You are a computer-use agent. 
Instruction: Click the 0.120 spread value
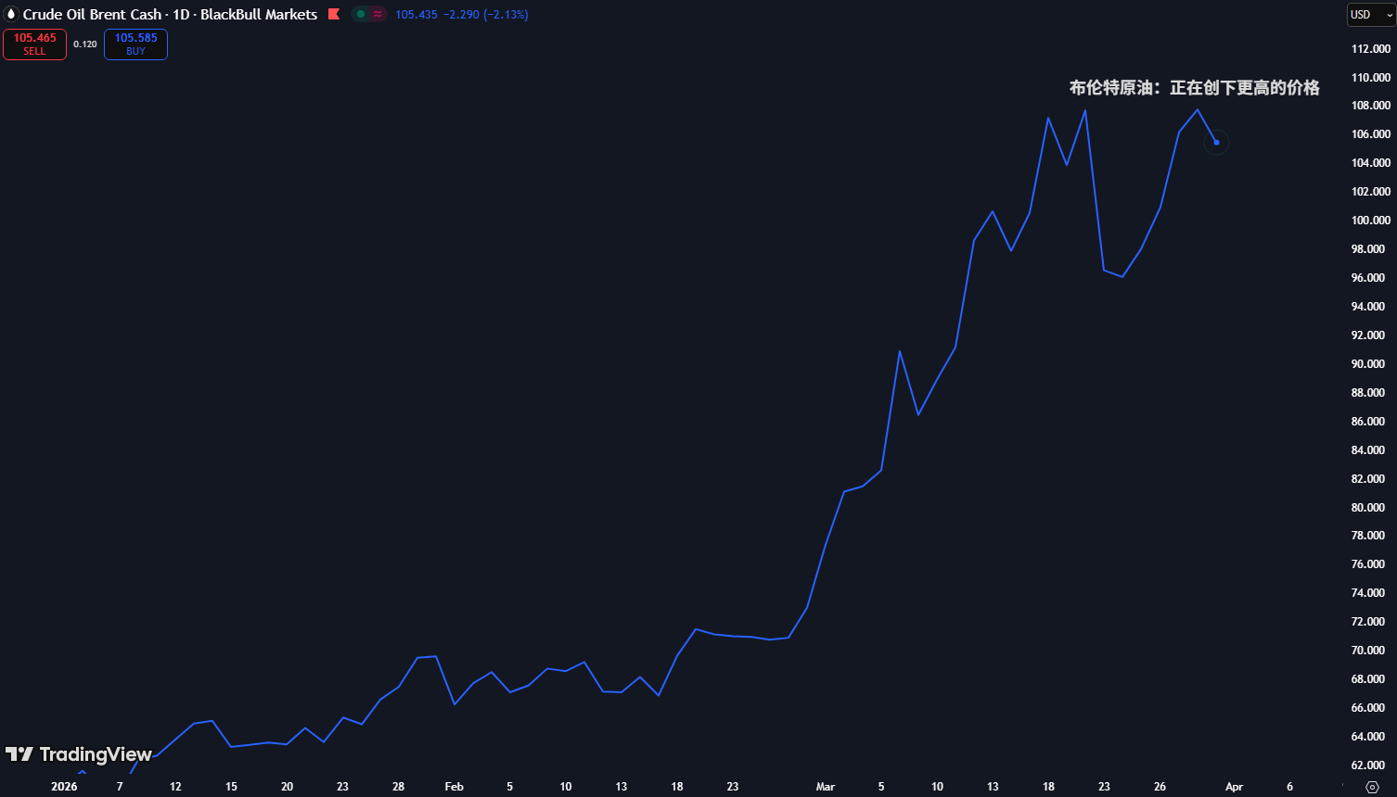pos(85,44)
